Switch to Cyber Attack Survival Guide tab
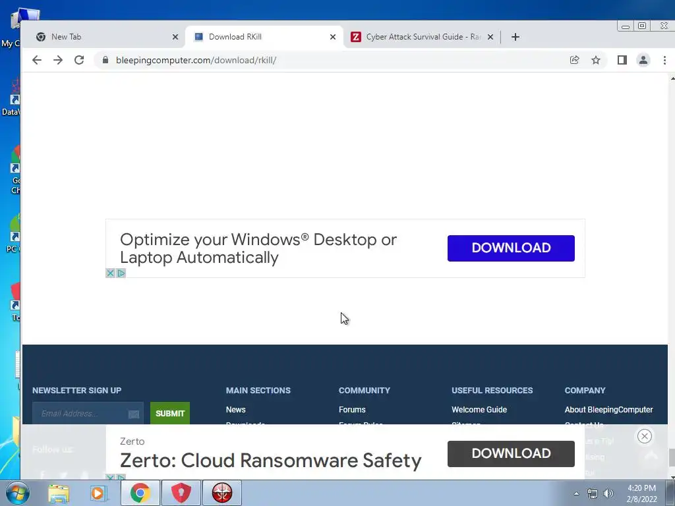The image size is (675, 506). [422, 37]
